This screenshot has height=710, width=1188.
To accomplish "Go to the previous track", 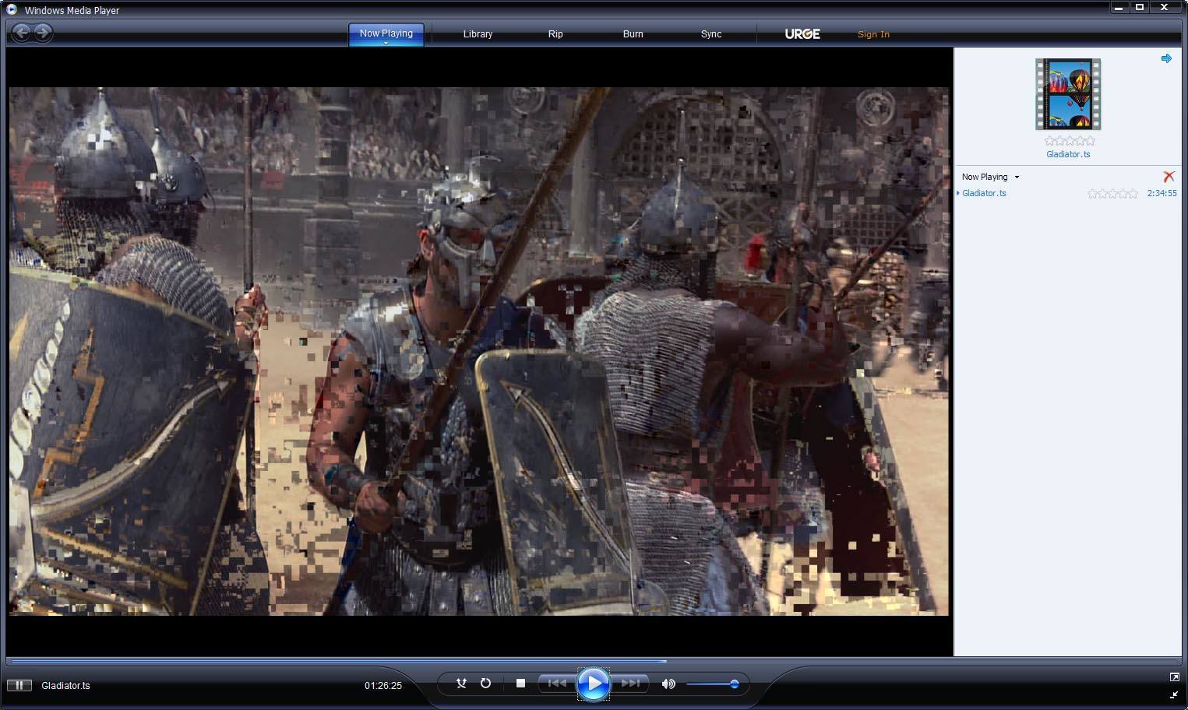I will tap(556, 684).
